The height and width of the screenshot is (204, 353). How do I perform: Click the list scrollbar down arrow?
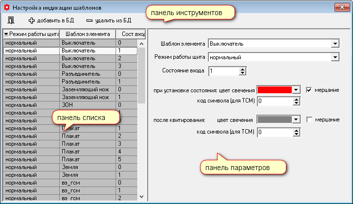pyautogui.click(x=141, y=196)
